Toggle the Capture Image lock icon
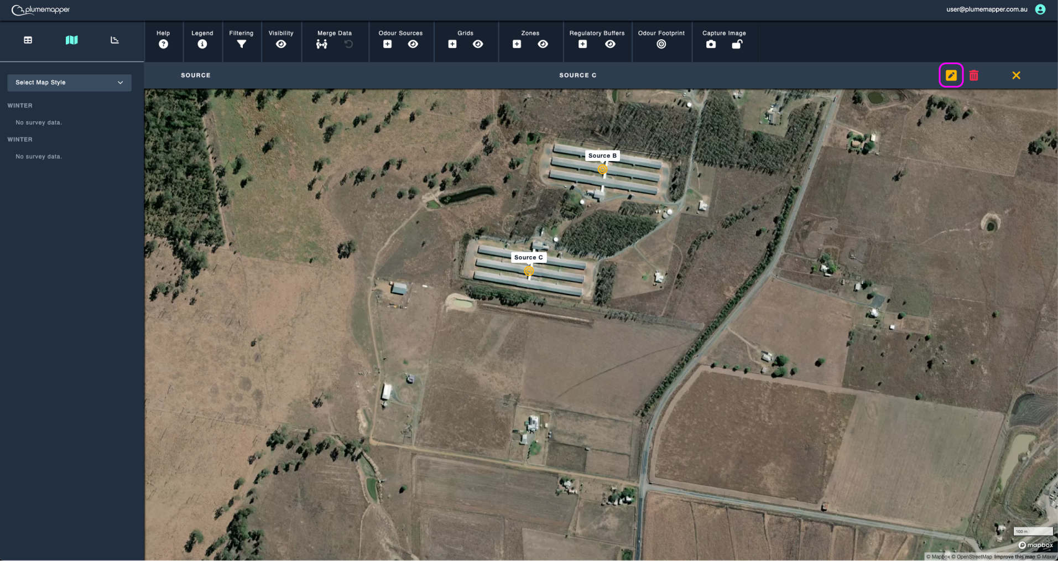The height and width of the screenshot is (561, 1058). [737, 44]
